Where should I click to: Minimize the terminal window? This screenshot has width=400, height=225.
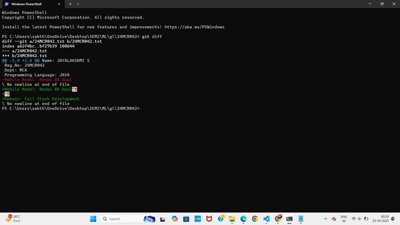tap(370, 4)
